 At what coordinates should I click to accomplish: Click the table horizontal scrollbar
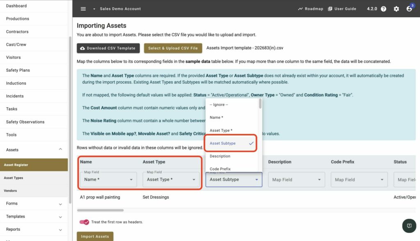100,210
